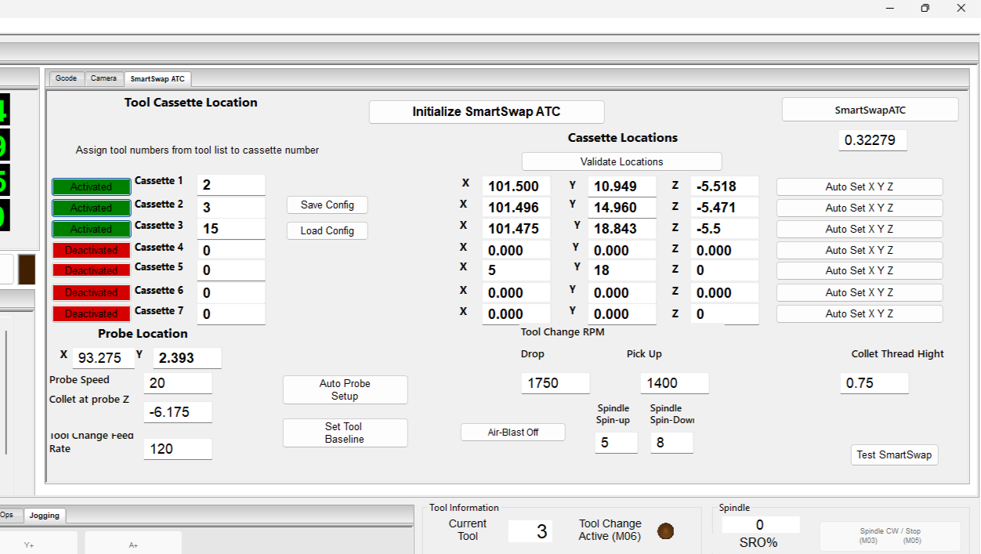Switch to the Gcode tab
The height and width of the screenshot is (554, 981).
click(x=66, y=78)
